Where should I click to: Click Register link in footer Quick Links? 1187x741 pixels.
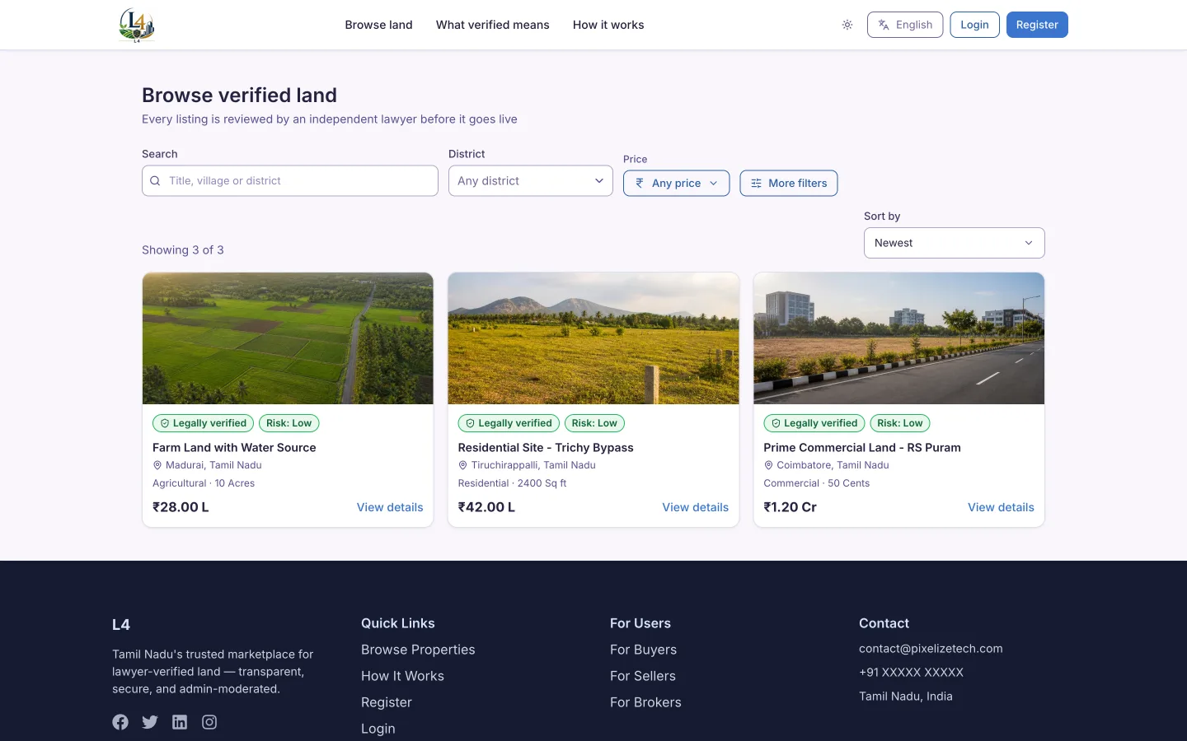tap(387, 702)
